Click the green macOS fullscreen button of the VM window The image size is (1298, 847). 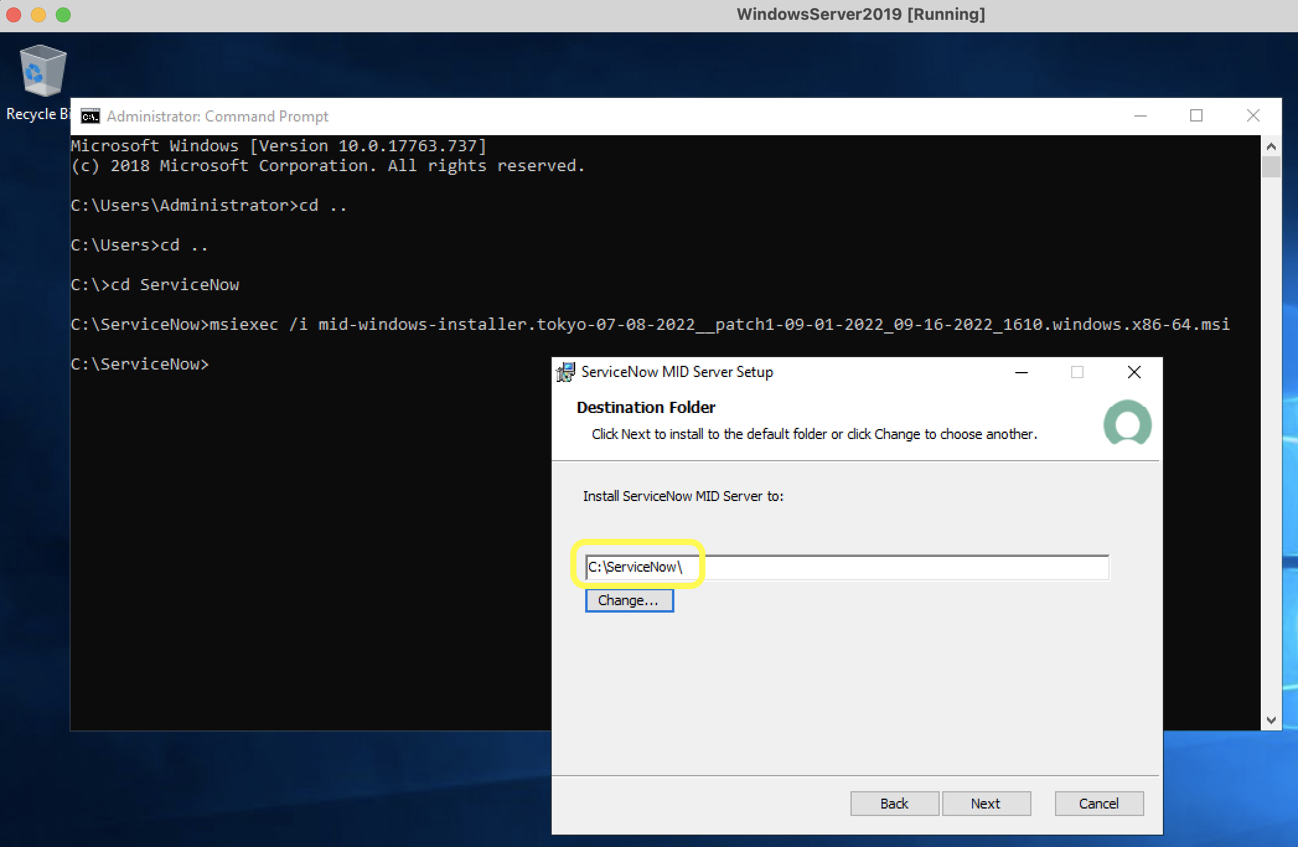tap(63, 14)
